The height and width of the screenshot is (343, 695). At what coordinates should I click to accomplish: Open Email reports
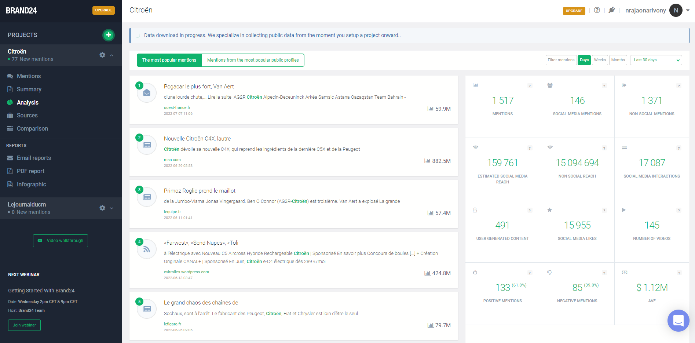[34, 158]
